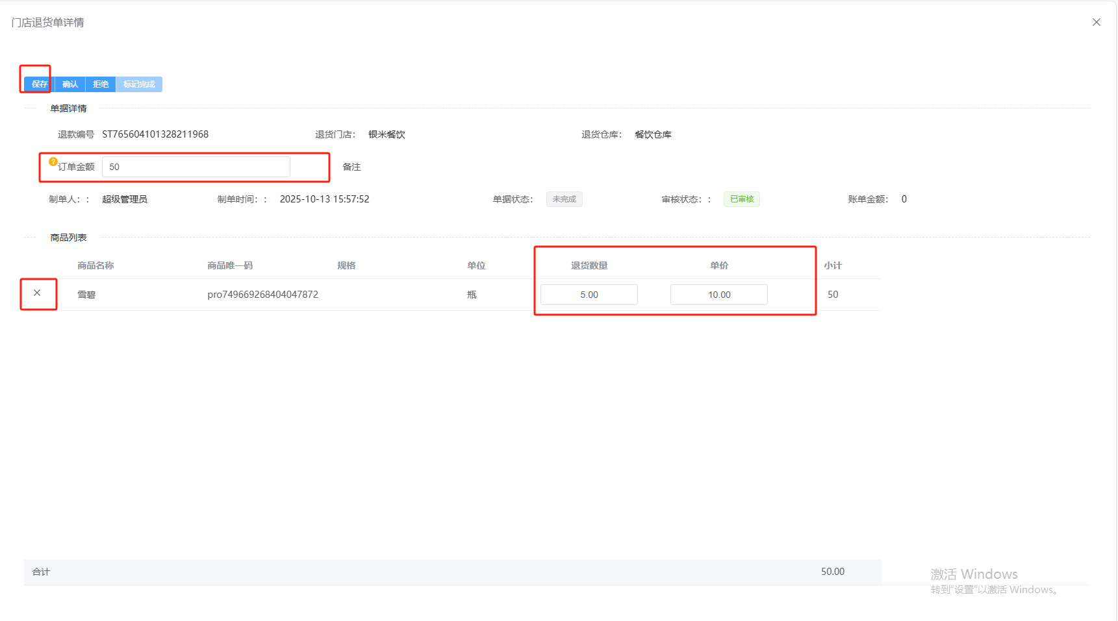Close the 门店退货单详情 dialog
This screenshot has height=621, width=1118.
pyautogui.click(x=1096, y=22)
